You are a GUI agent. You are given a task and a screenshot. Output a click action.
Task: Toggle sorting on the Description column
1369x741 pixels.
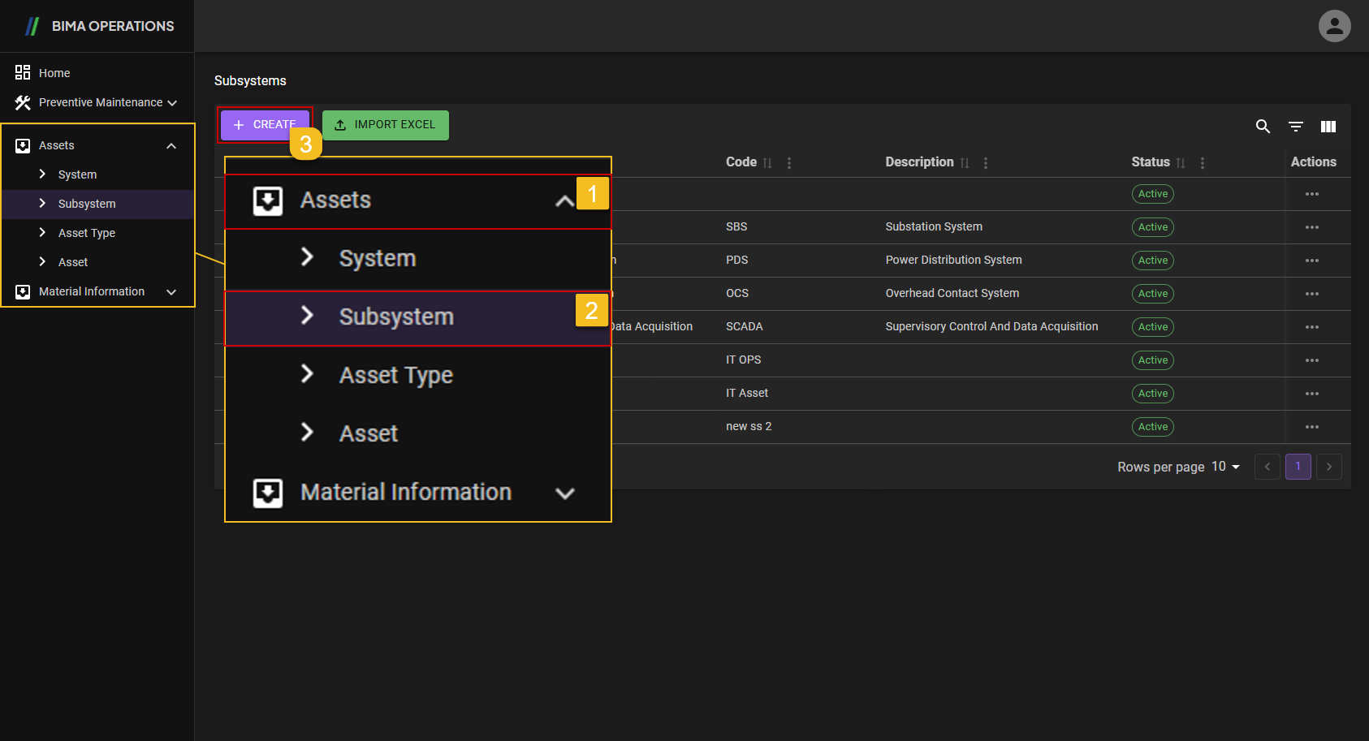(x=965, y=162)
